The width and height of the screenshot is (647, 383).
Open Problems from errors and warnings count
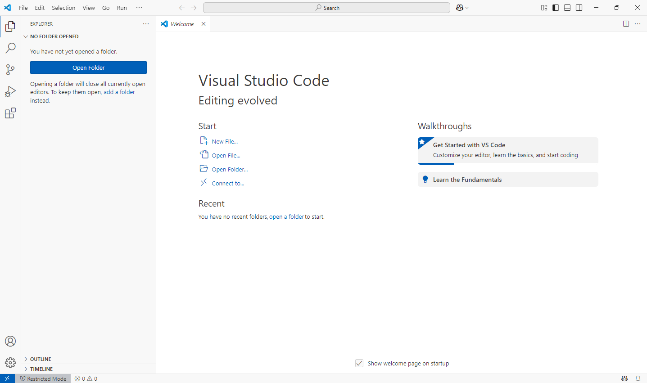tap(86, 378)
